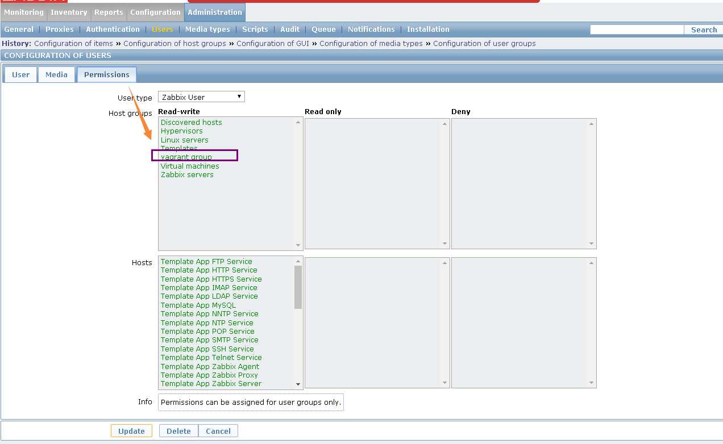This screenshot has height=444, width=723.
Task: Click host groups Read only list scroll-down arrow
Action: point(444,244)
